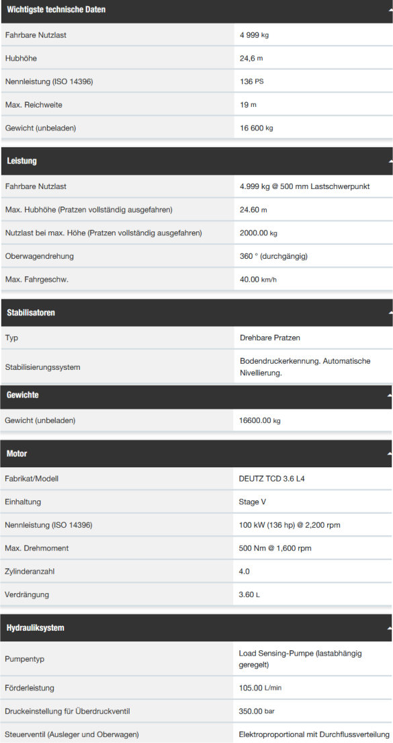The image size is (393, 743).
Task: Click the collapse arrow beside Leistung
Action: [390, 161]
